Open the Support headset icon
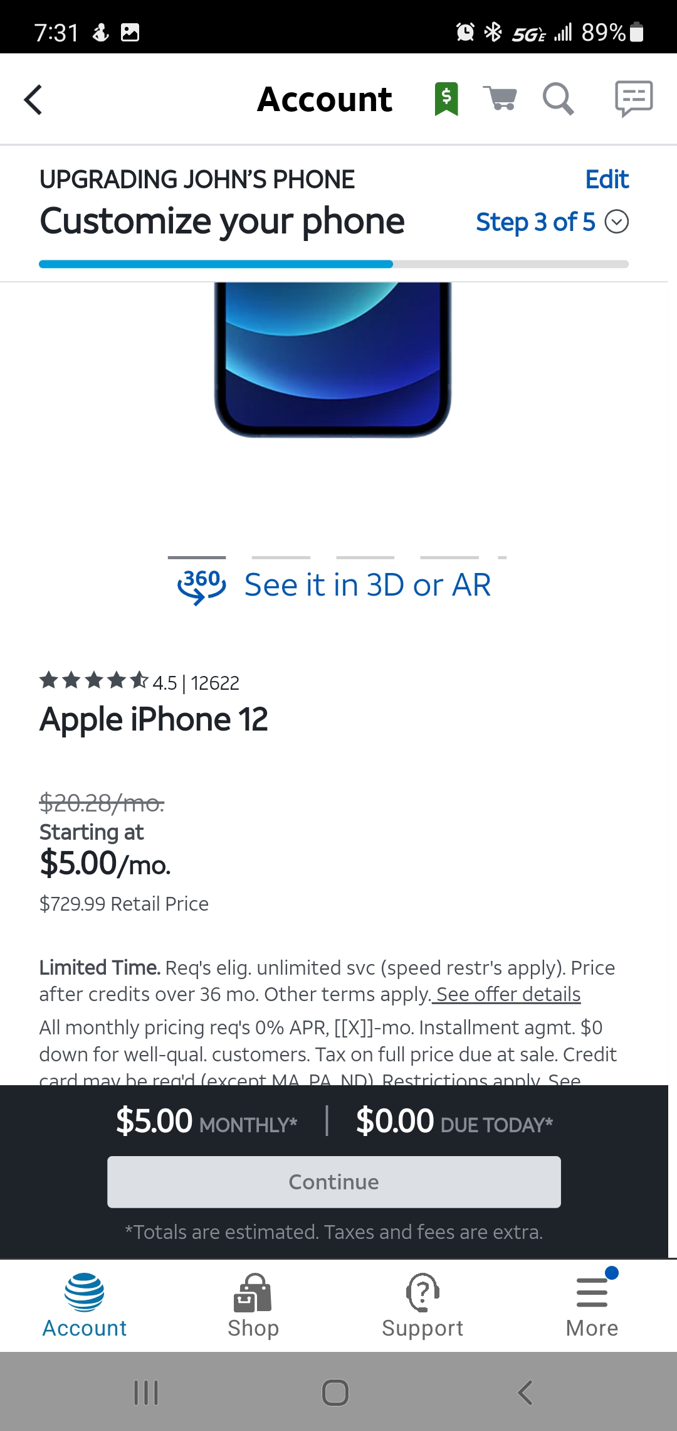Screen dimensions: 677x1431 (x=422, y=1293)
